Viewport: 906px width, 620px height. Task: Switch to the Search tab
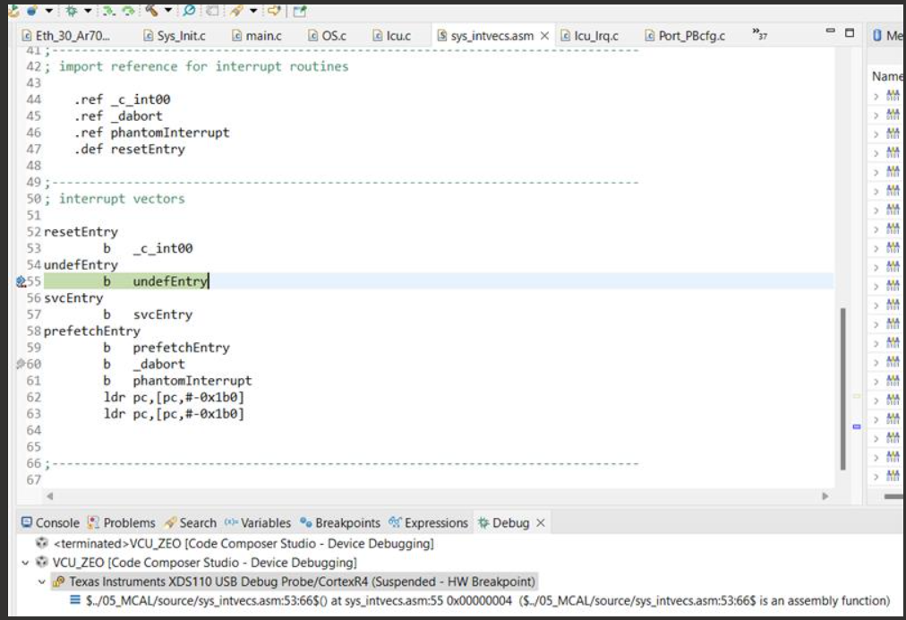point(190,523)
